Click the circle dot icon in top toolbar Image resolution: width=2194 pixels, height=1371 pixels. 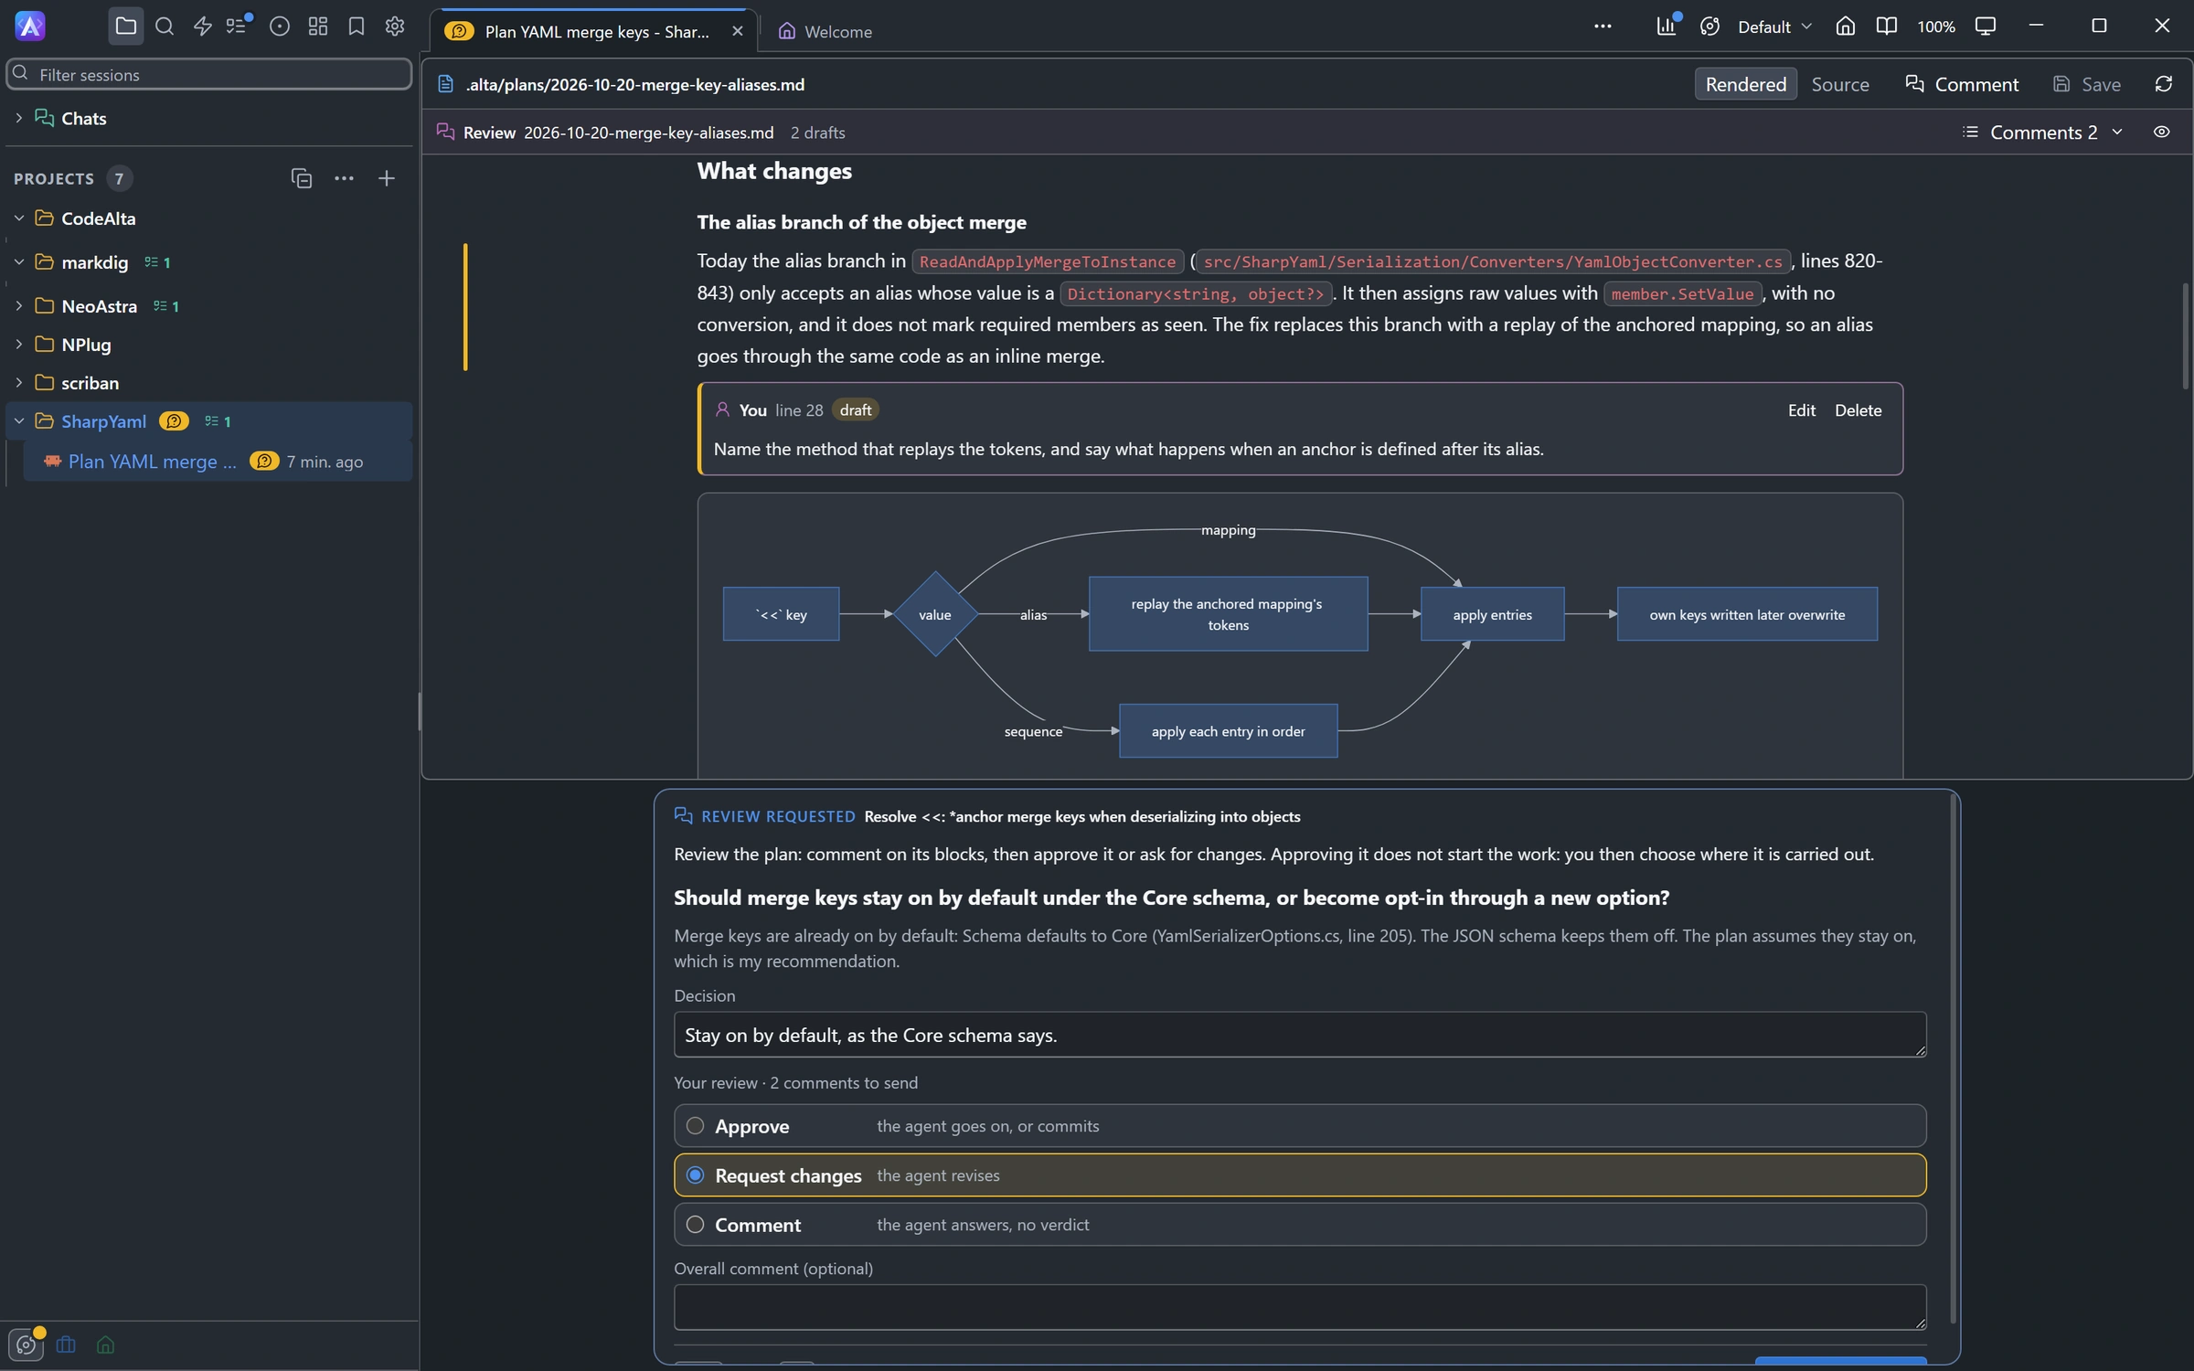pos(280,27)
